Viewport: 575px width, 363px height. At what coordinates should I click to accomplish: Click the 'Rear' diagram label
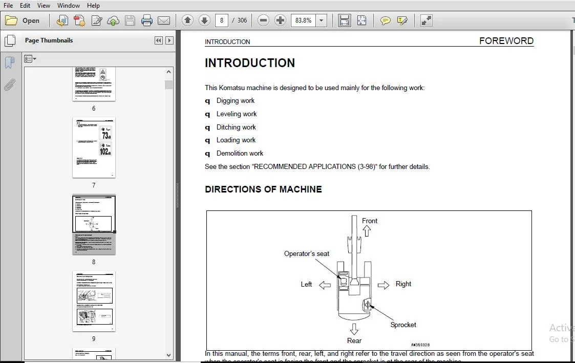point(354,340)
